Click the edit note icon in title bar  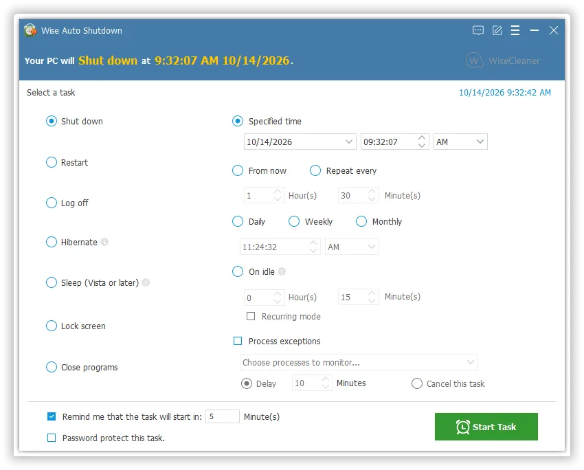497,30
